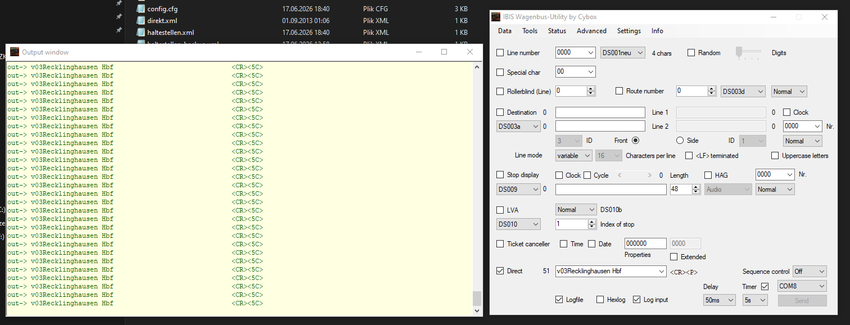This screenshot has width=850, height=325.
Task: Select the Side radio button
Action: click(x=680, y=141)
